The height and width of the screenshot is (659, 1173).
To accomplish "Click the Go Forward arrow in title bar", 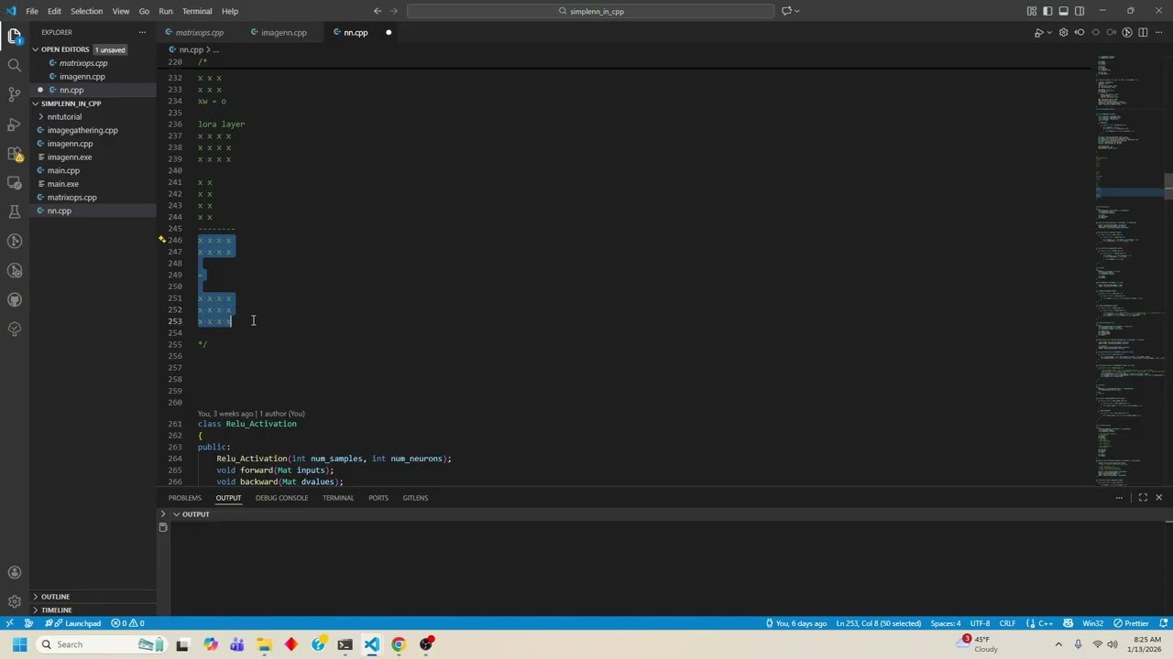I will [x=396, y=11].
